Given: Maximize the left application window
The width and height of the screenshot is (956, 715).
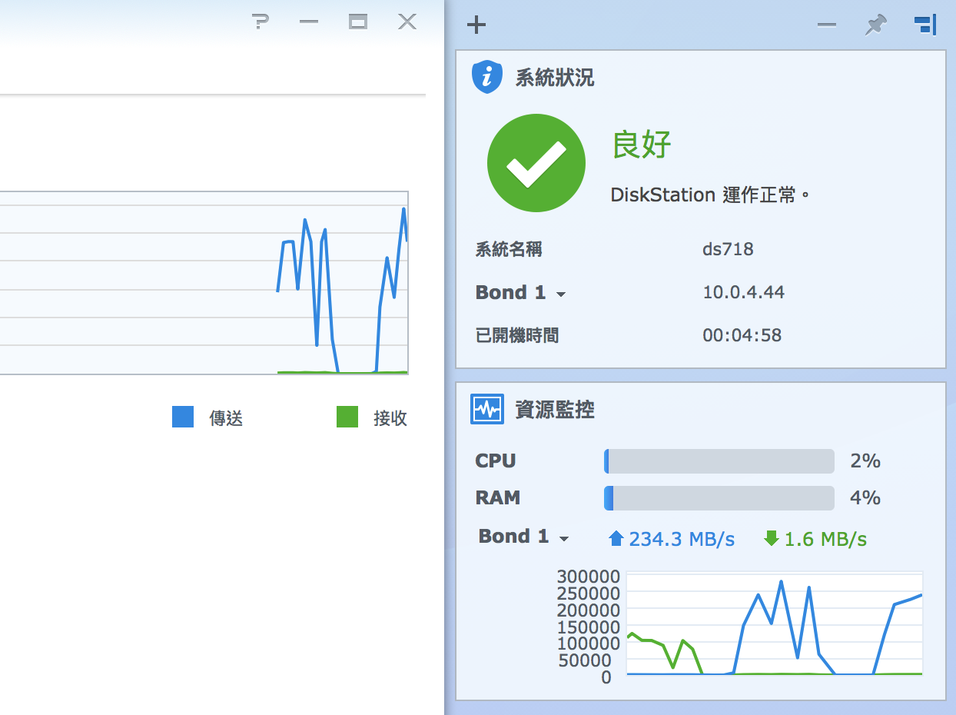Looking at the screenshot, I should pos(357,22).
